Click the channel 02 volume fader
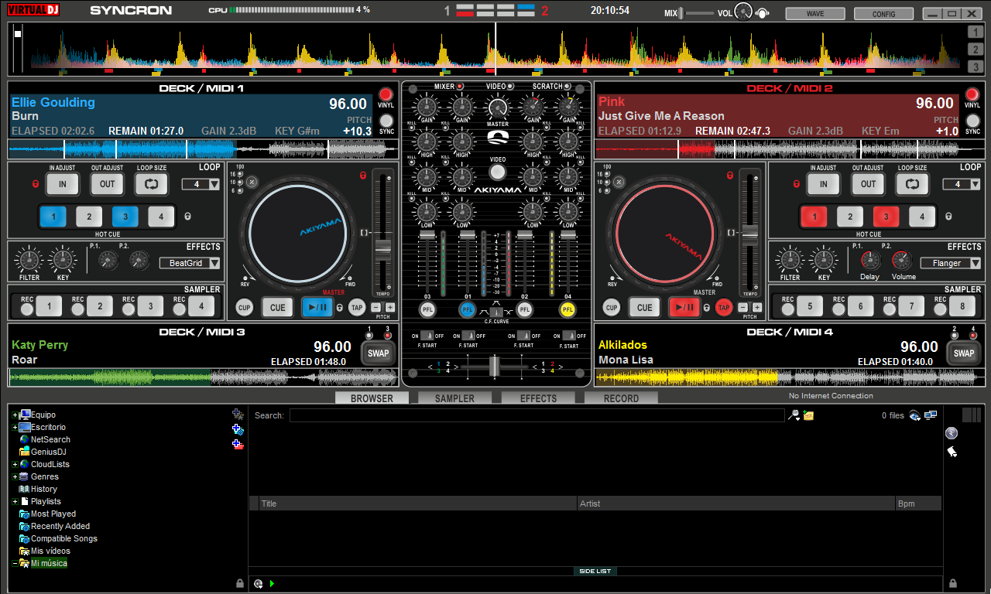Viewport: 991px width, 594px height. coord(524,235)
